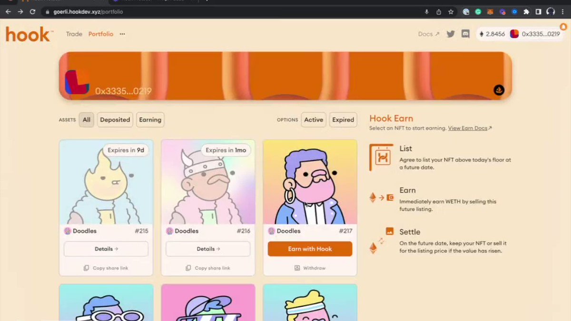The image size is (571, 321).
Task: Open the green Grammarly extension
Action: (x=478, y=12)
